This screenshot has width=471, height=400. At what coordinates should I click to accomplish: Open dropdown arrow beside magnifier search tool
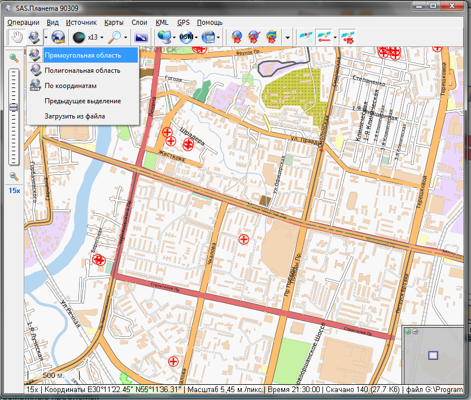click(126, 38)
